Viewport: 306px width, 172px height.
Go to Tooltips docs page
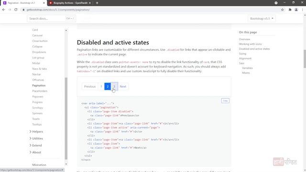[x=37, y=124]
